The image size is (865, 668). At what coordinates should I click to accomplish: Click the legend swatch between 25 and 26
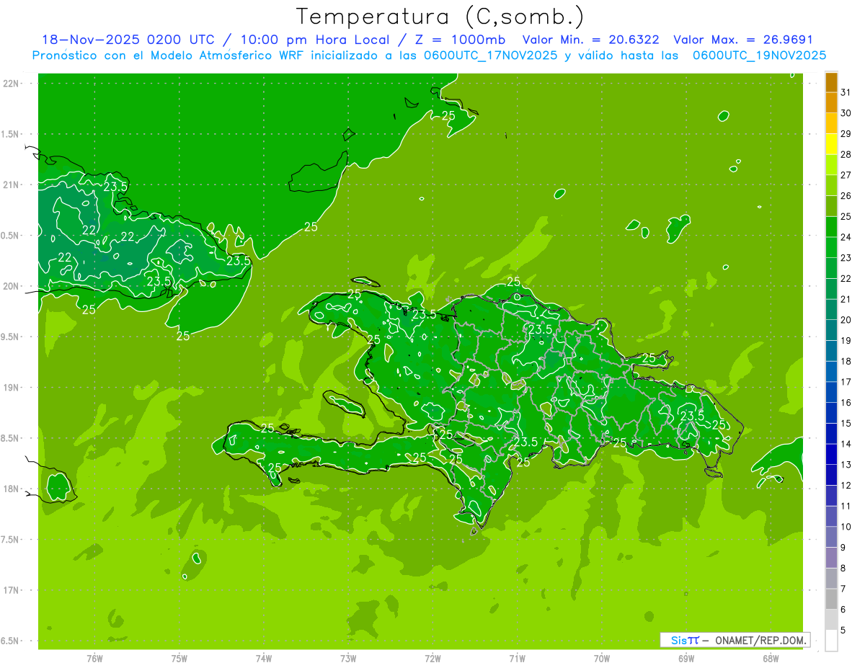(x=831, y=206)
